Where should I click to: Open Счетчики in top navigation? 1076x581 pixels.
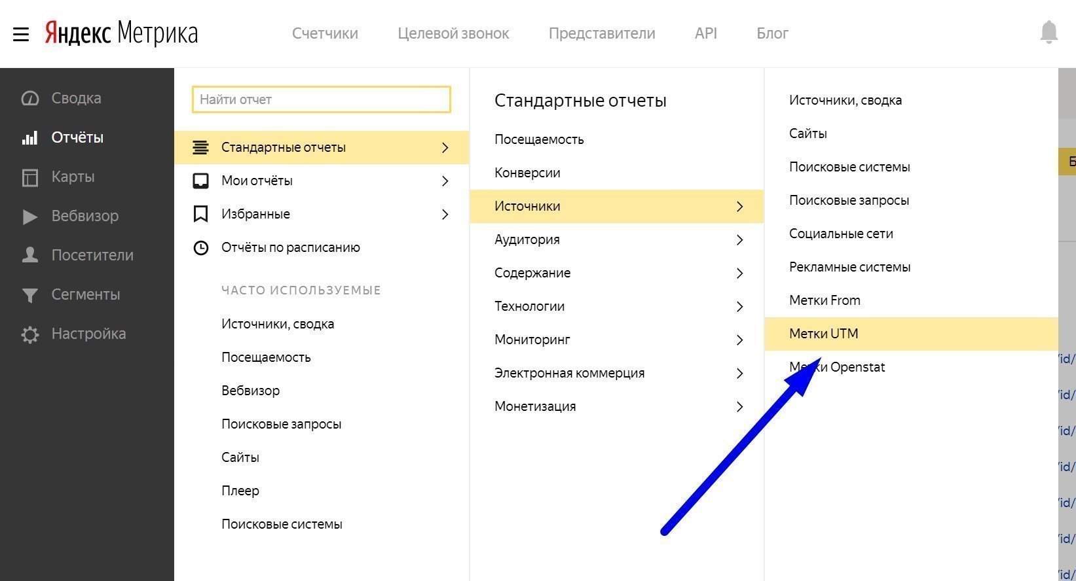tap(325, 33)
